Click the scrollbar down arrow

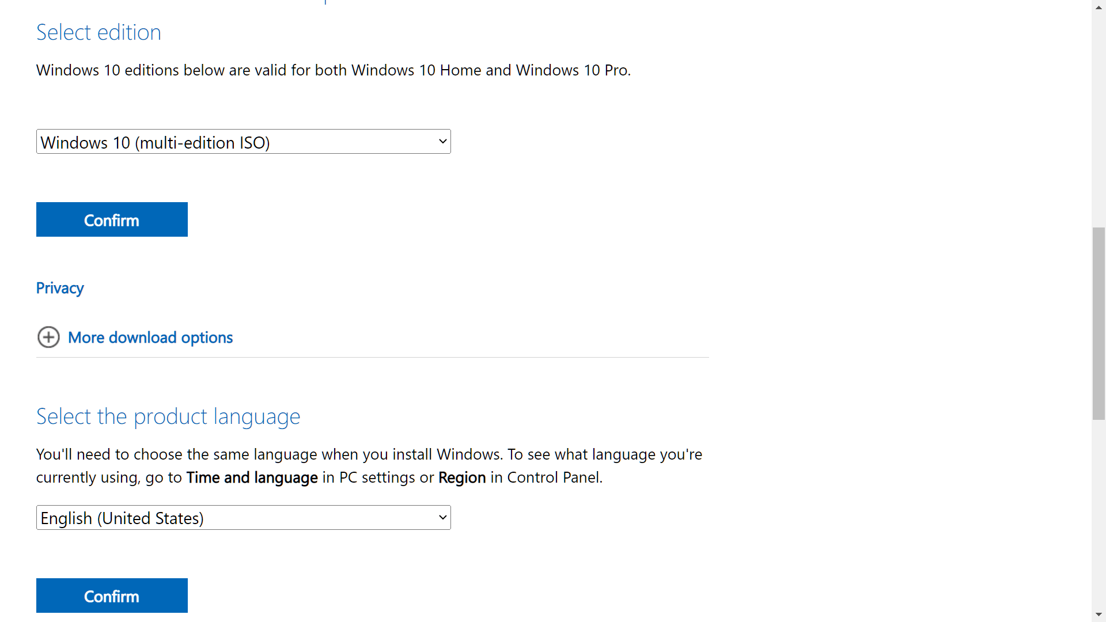pyautogui.click(x=1099, y=615)
